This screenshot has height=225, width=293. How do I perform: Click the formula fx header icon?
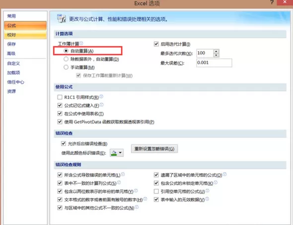tap(62, 18)
